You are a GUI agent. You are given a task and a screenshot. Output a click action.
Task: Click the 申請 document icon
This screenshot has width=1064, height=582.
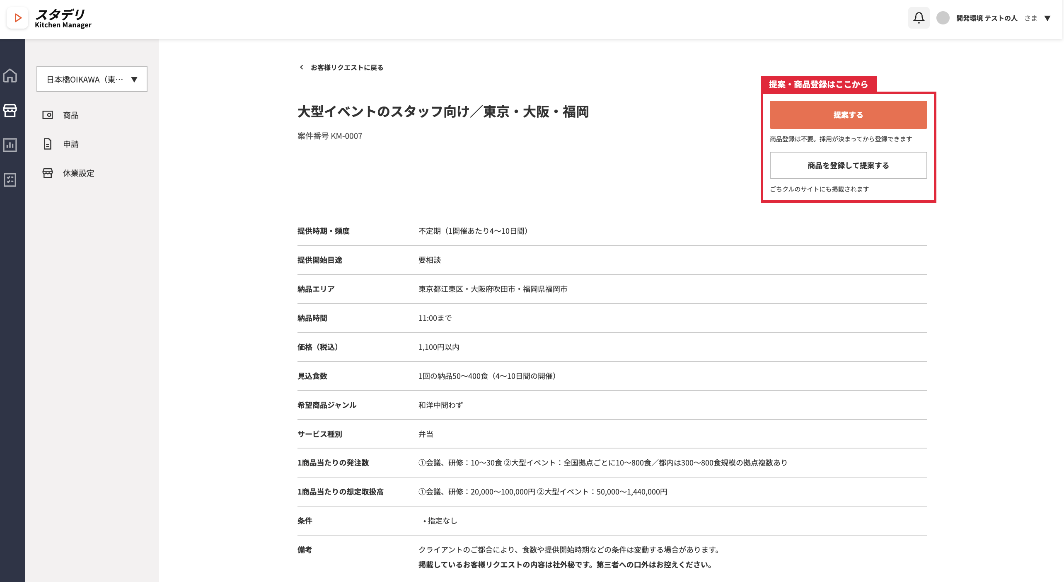(48, 144)
